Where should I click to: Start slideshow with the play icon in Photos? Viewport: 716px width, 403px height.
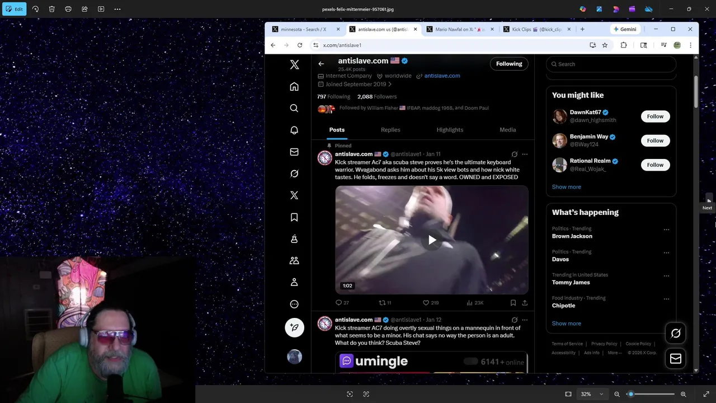(101, 9)
